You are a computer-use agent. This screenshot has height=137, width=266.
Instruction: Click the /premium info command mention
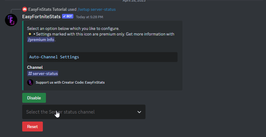[41, 40]
